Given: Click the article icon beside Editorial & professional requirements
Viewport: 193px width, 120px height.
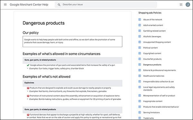Looking at the screenshot, I should tap(140, 70).
